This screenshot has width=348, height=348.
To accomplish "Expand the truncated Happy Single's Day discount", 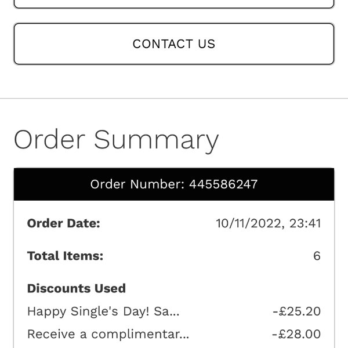I will point(103,311).
